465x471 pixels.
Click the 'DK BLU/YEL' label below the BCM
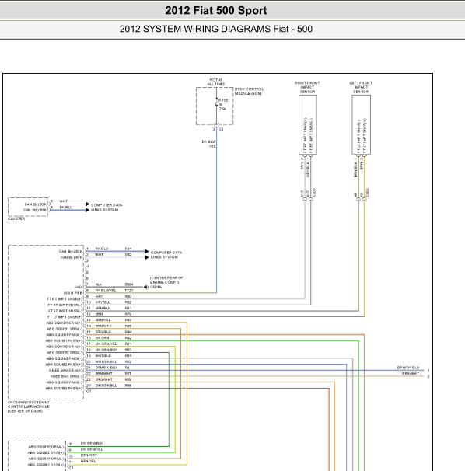(209, 144)
